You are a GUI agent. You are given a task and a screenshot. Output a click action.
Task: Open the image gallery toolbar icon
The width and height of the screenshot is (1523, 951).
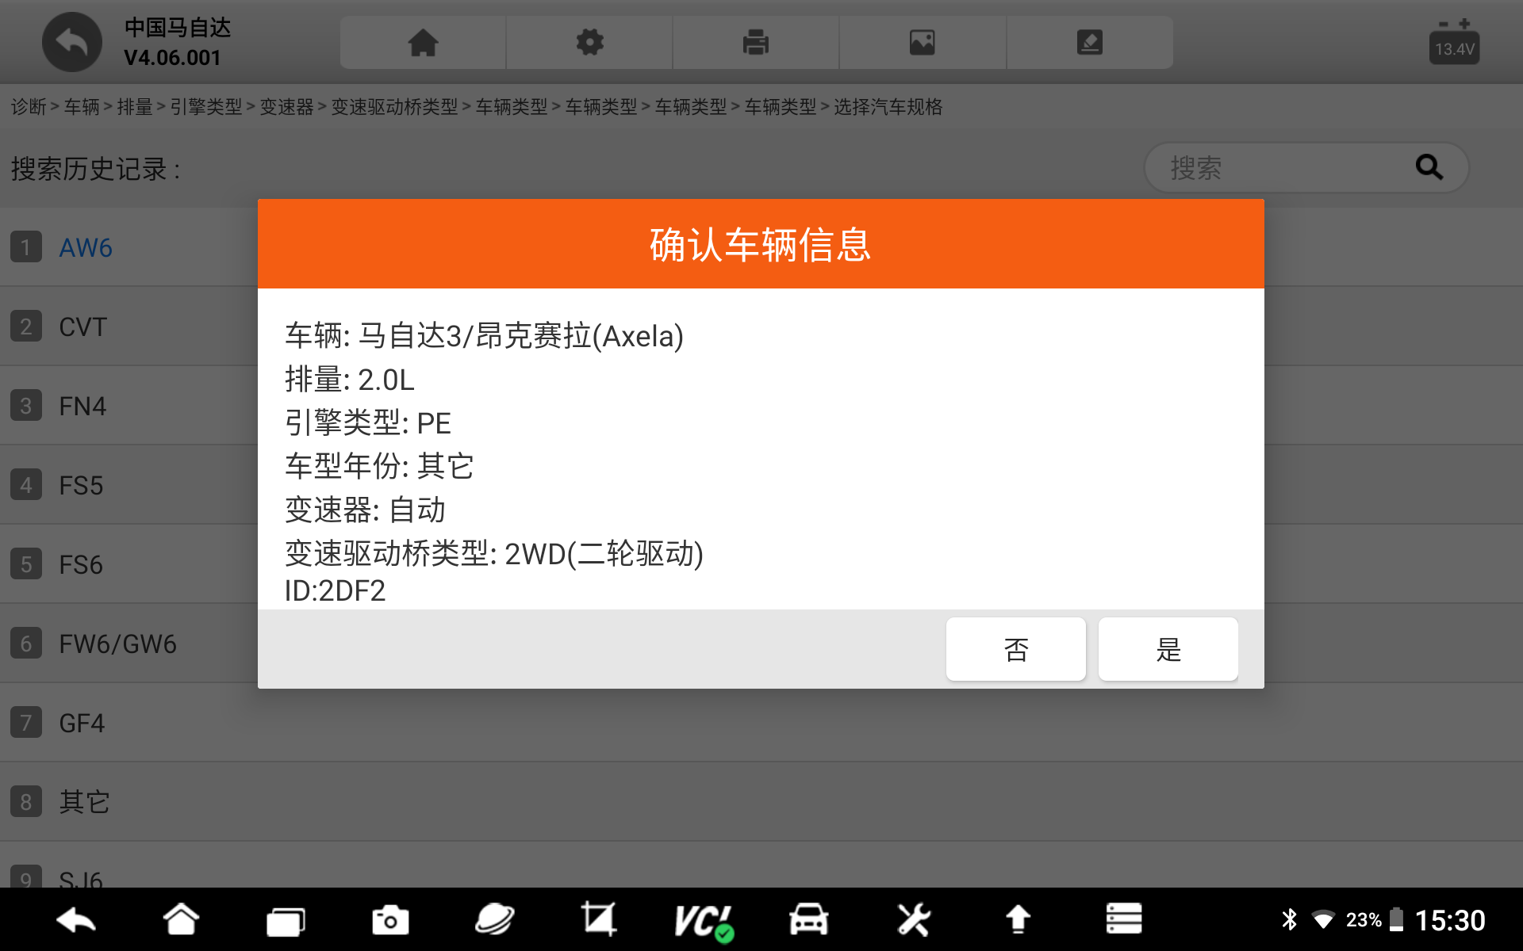point(922,43)
